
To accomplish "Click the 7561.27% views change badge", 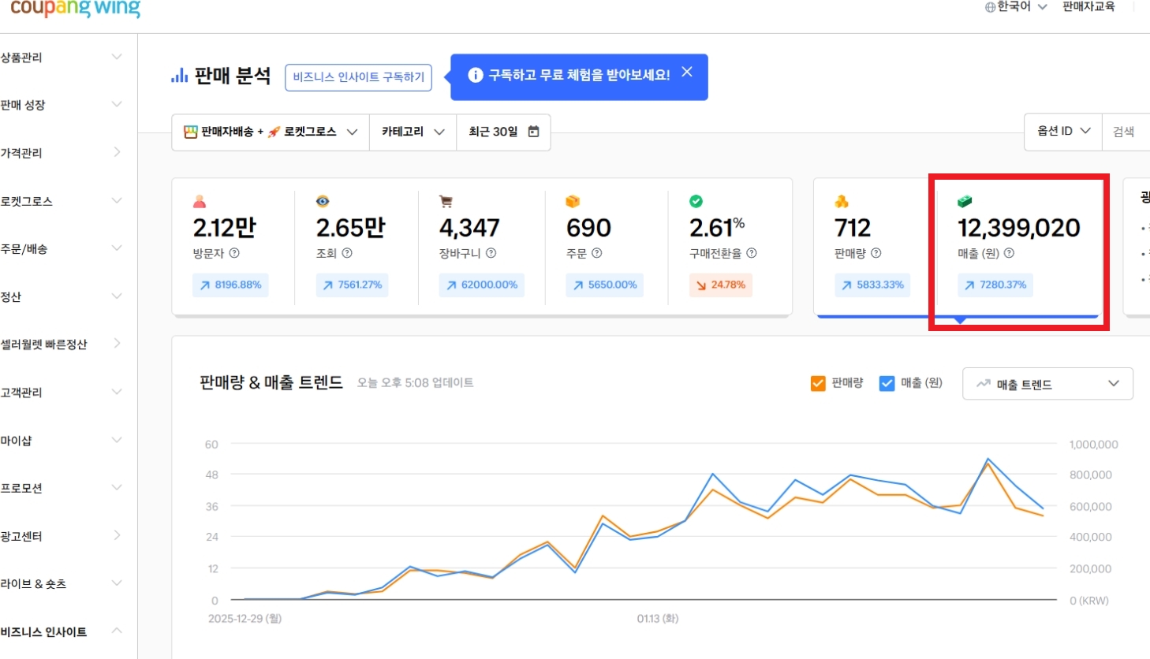I will [x=353, y=285].
